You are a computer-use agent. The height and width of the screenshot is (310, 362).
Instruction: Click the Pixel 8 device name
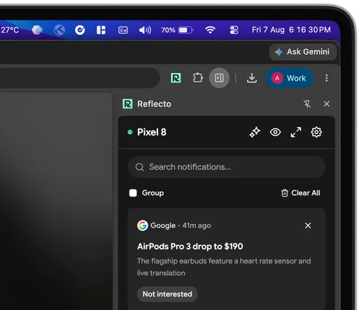click(152, 132)
